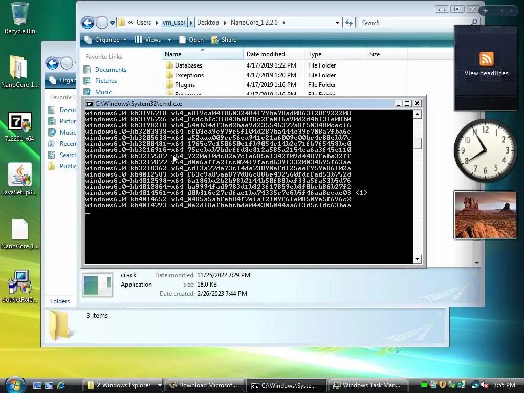Viewport: 524px width, 393px height.
Task: Click Switch between windows quick launch icon
Action: click(49, 385)
